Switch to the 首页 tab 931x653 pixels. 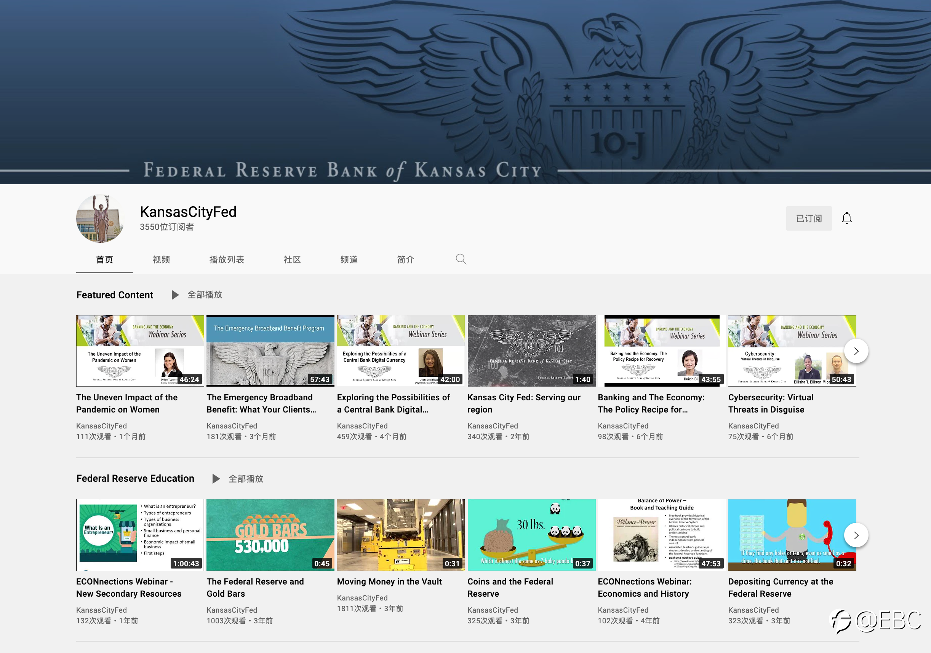coord(104,260)
